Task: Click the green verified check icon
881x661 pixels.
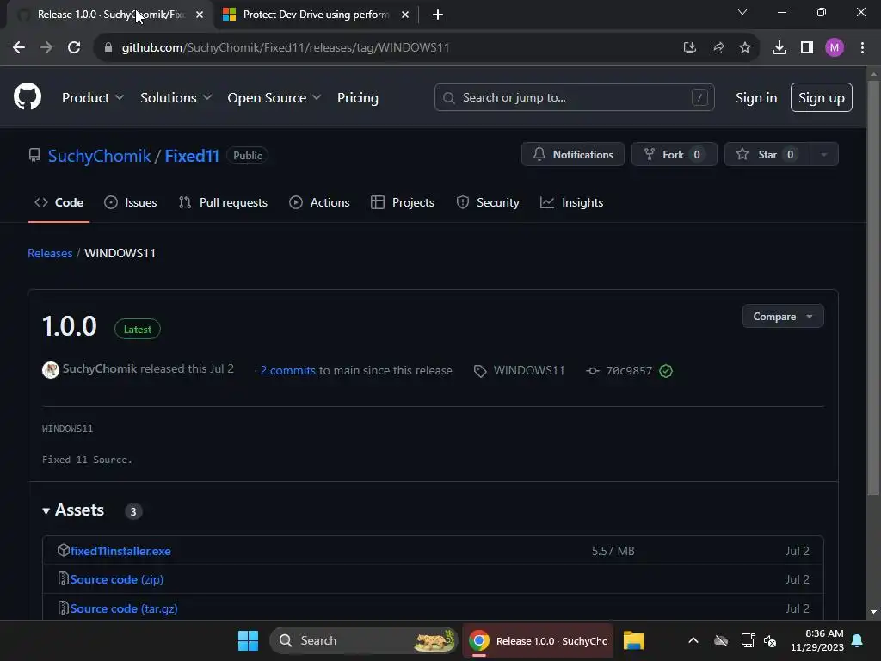Action: [666, 371]
